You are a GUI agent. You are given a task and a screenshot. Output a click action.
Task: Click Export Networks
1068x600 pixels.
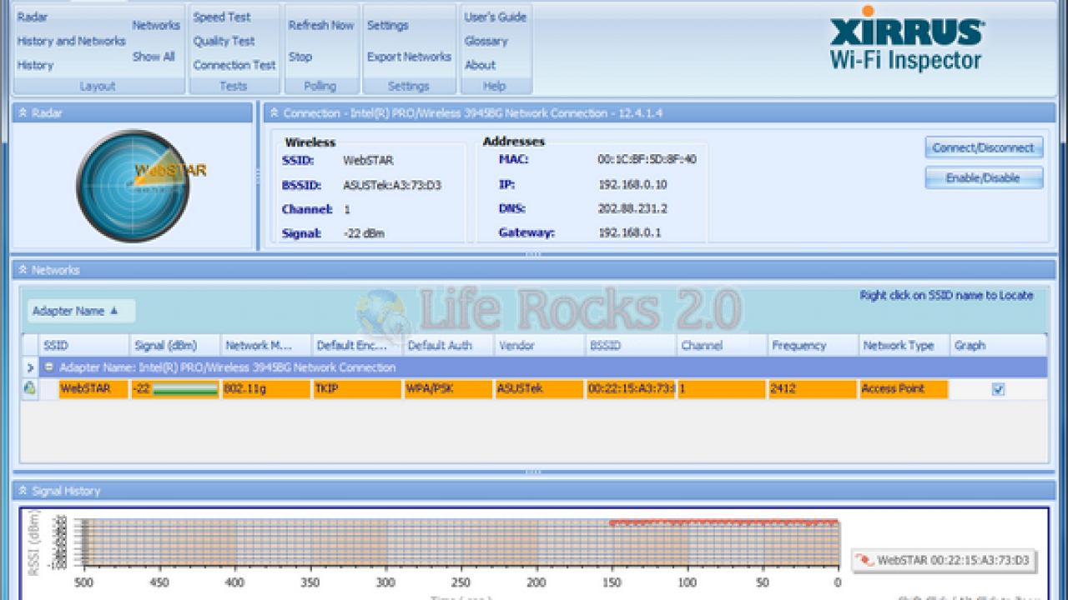(409, 57)
